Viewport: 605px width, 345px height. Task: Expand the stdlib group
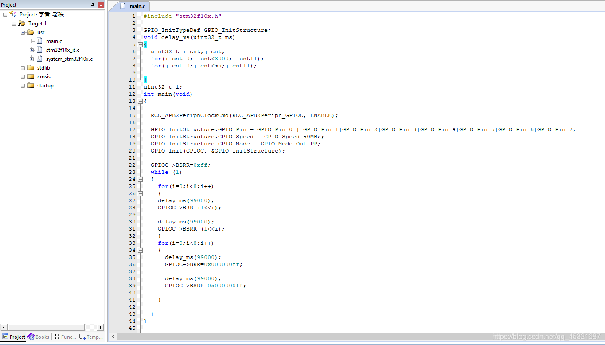pos(23,68)
